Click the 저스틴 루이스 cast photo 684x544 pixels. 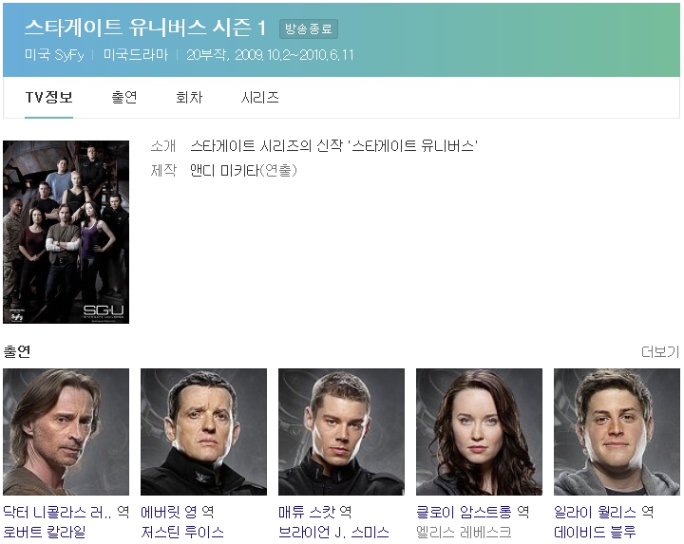[203, 432]
